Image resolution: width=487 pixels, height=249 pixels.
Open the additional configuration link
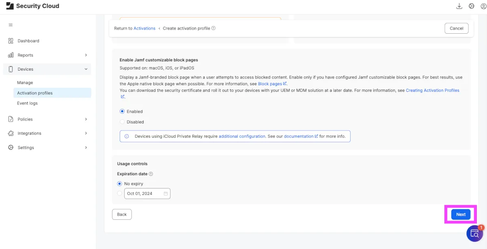click(x=242, y=136)
